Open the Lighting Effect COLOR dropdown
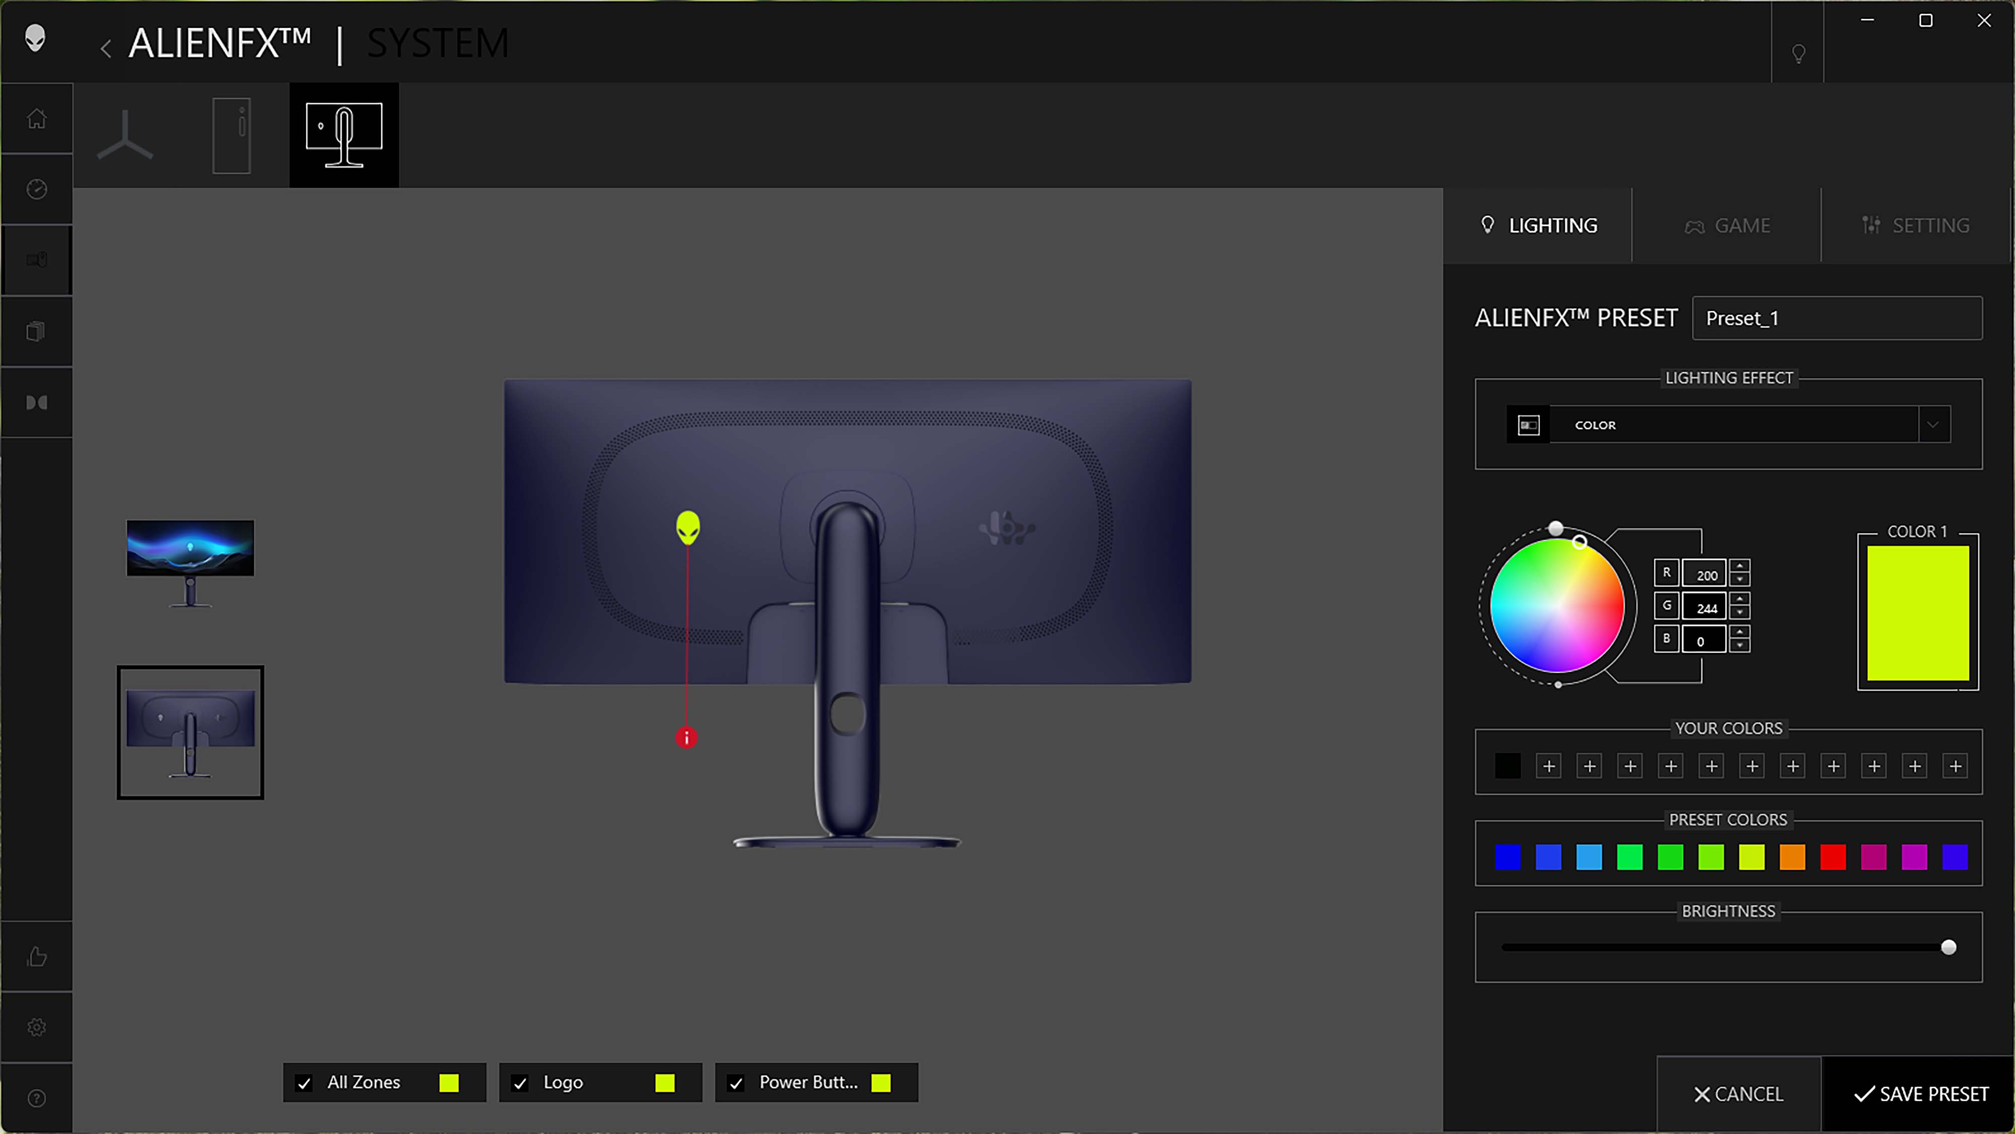The height and width of the screenshot is (1134, 2015). point(1729,424)
